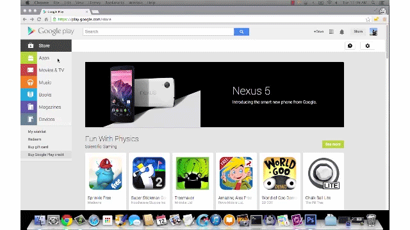Click the Chrome reload page button

coord(39,19)
